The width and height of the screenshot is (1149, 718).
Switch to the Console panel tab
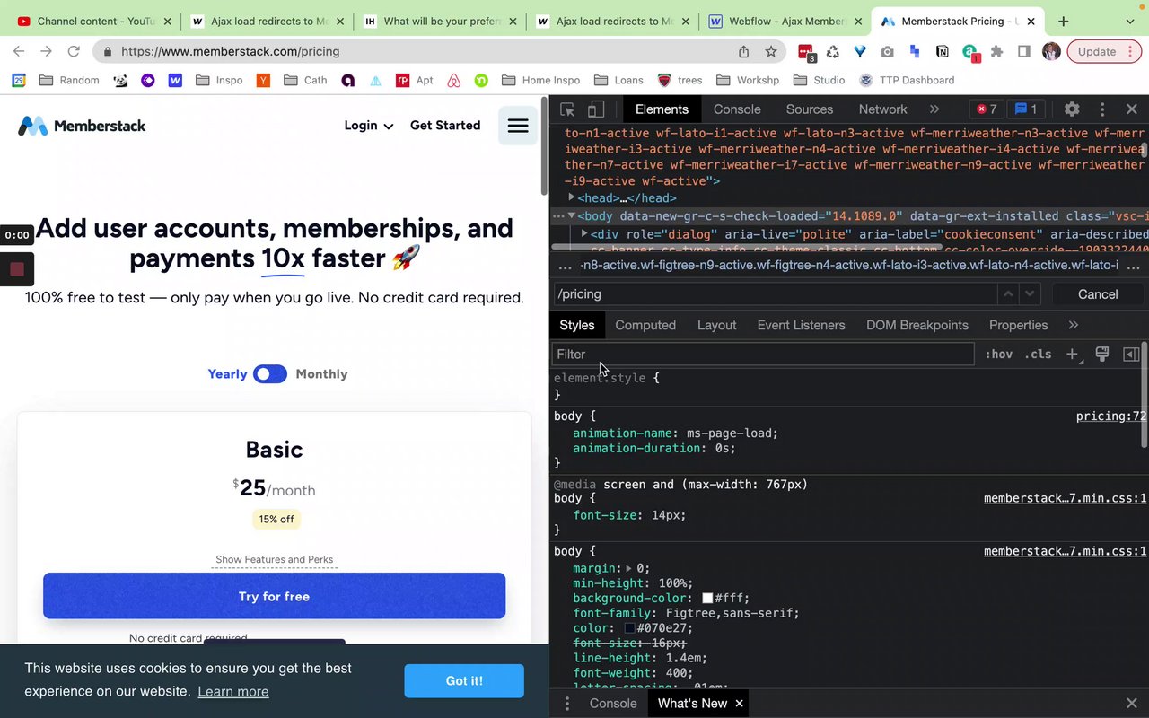pos(737,109)
